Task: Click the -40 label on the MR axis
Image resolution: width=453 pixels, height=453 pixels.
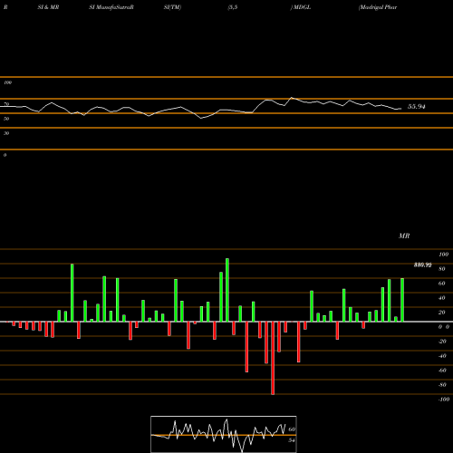Action: [x=442, y=356]
